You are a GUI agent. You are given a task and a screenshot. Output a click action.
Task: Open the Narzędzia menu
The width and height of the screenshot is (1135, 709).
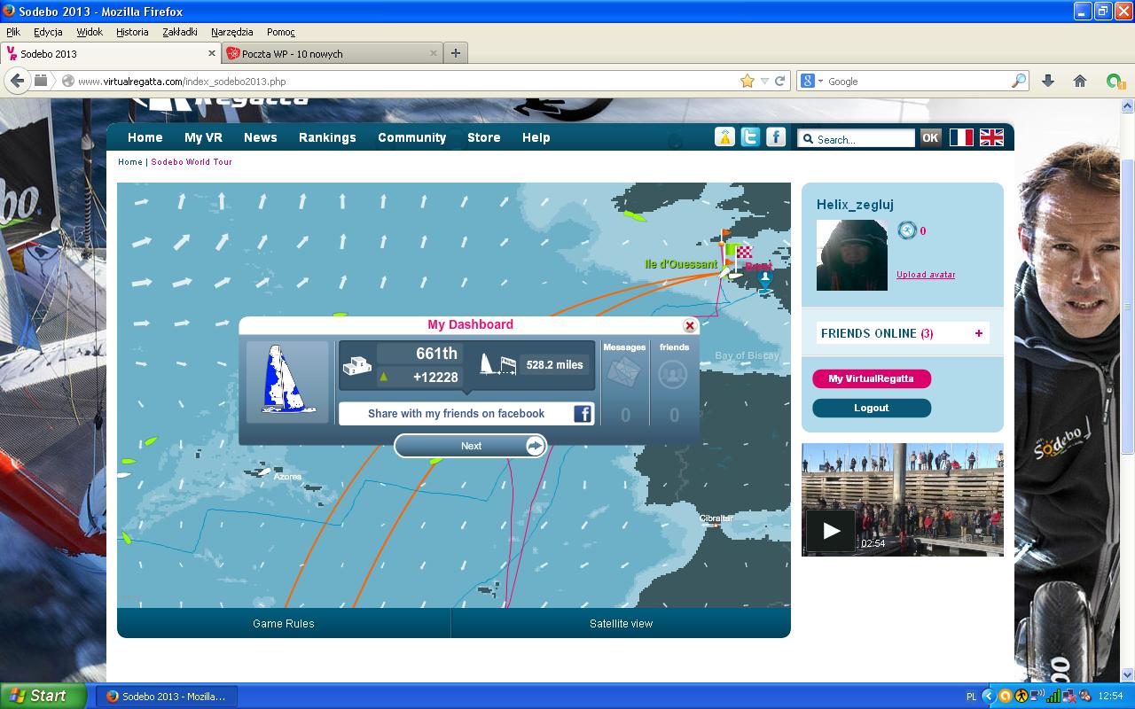pos(231,32)
